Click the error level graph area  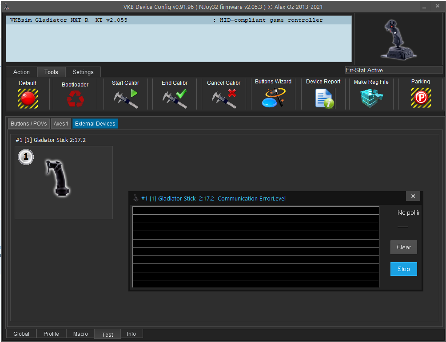(256, 247)
